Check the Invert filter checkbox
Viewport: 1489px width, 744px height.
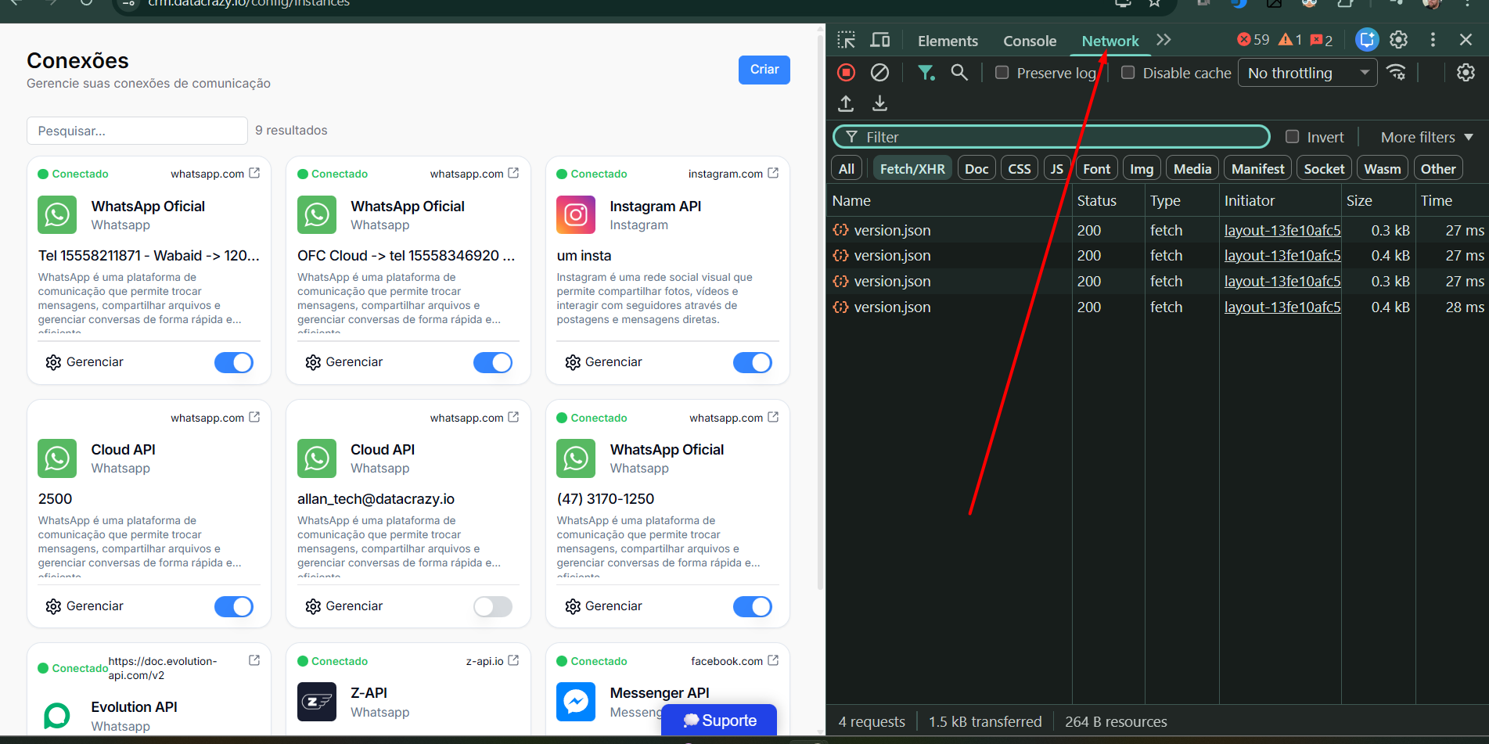coord(1293,137)
